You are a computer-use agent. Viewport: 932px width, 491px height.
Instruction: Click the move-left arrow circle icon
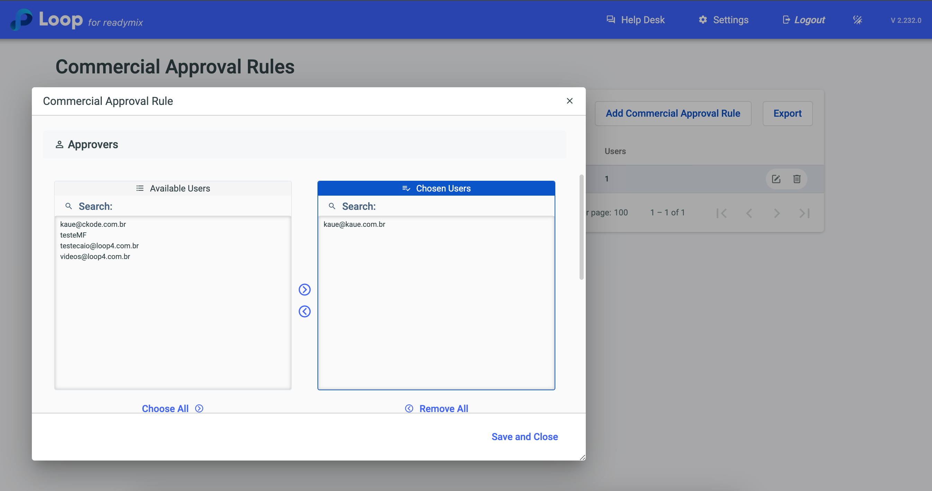pos(304,312)
